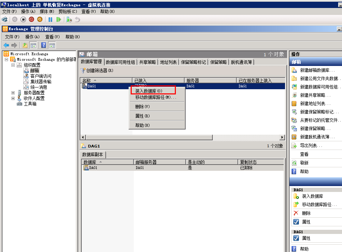Click 导出列表 icon in actions pane
342x252 pixels.
(x=294, y=145)
